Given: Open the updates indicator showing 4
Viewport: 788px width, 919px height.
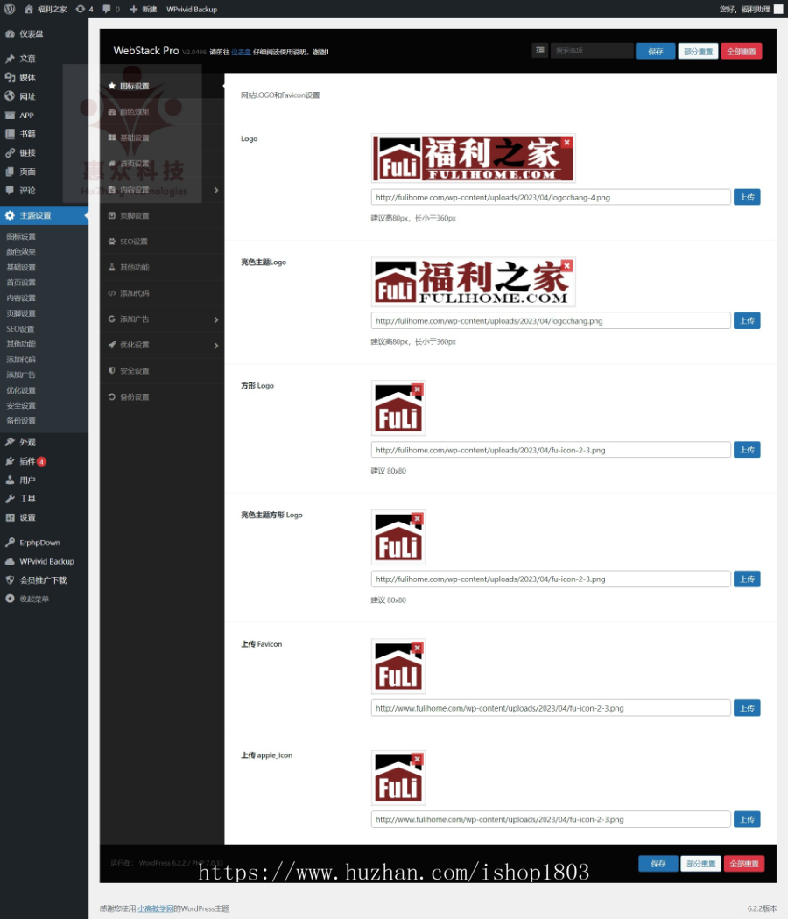Looking at the screenshot, I should 84,9.
